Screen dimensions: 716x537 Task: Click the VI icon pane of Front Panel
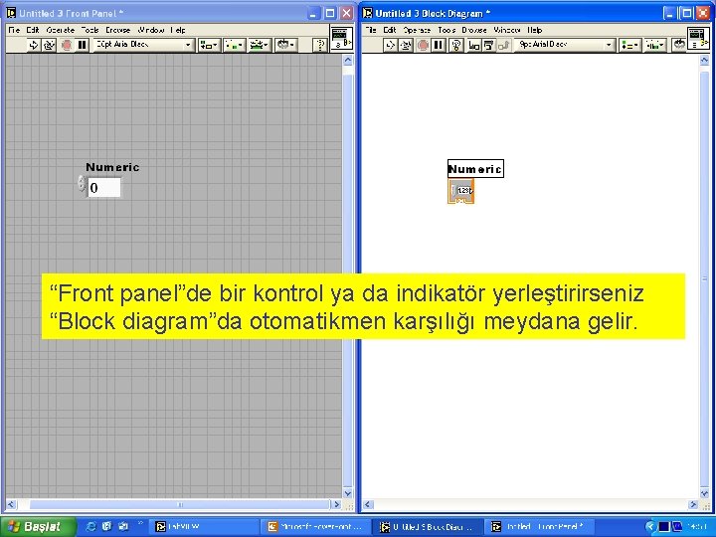pos(341,38)
